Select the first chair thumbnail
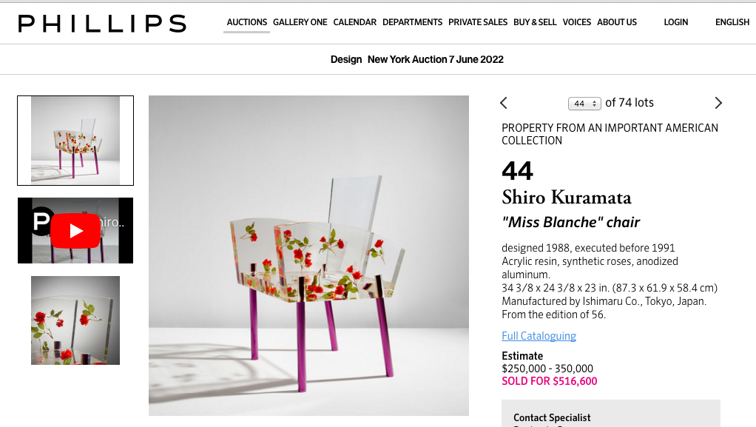The width and height of the screenshot is (756, 427). pyautogui.click(x=75, y=141)
